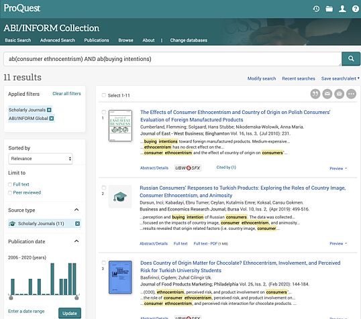Click Clear all filters
This screenshot has height=319, width=361.
67,94
